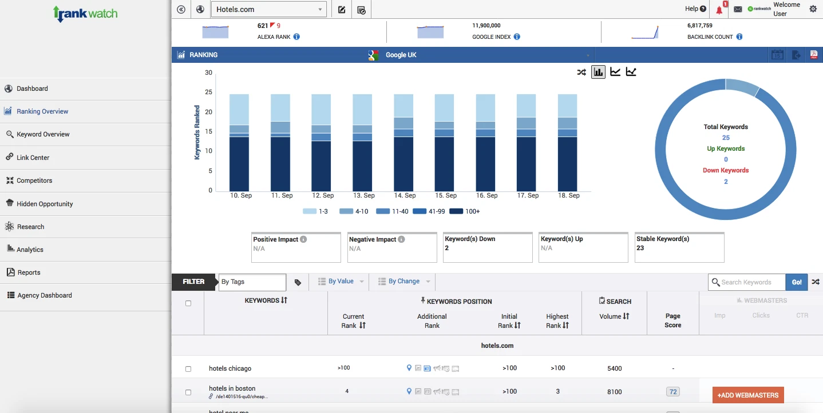823x413 pixels.
Task: Show Positive Impact info icon
Action: click(x=304, y=239)
